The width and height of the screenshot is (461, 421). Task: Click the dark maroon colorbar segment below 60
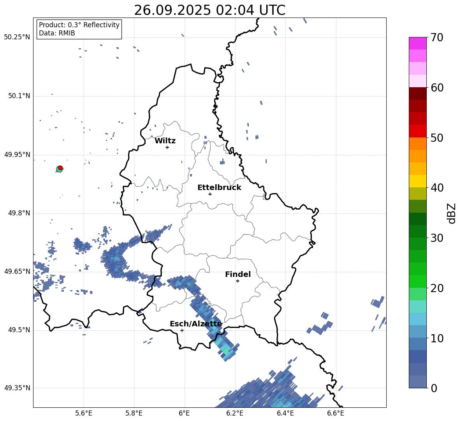point(417,93)
